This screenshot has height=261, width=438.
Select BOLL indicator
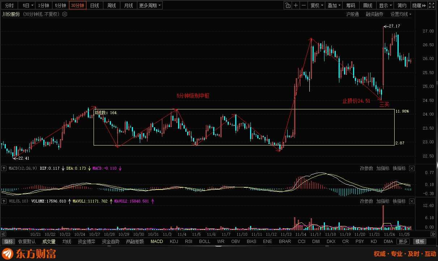(x=205, y=242)
